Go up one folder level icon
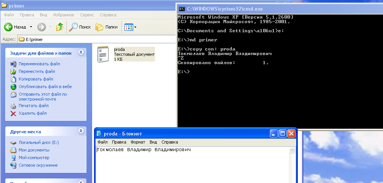 (60, 27)
